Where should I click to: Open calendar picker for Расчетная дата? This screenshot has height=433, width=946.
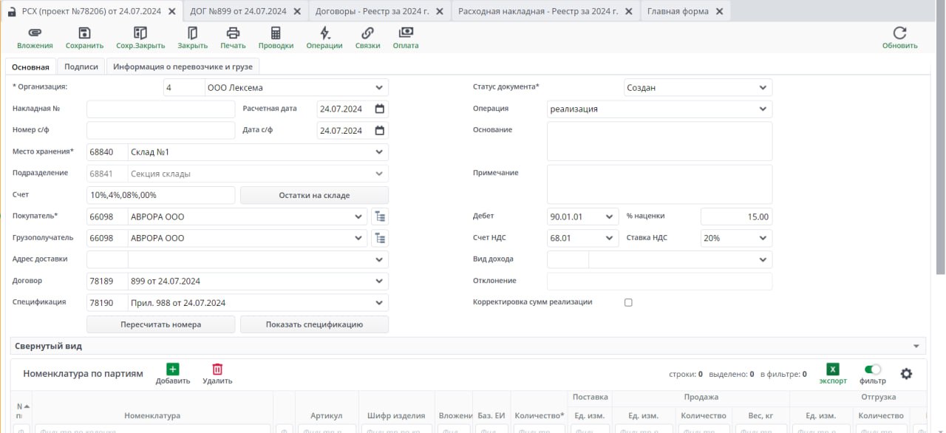[380, 109]
